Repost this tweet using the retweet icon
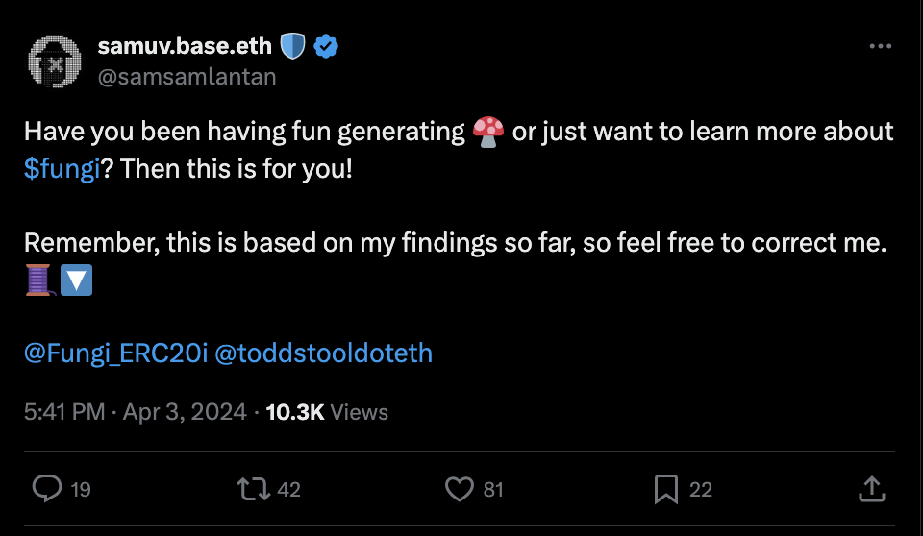The image size is (923, 536). [x=253, y=489]
